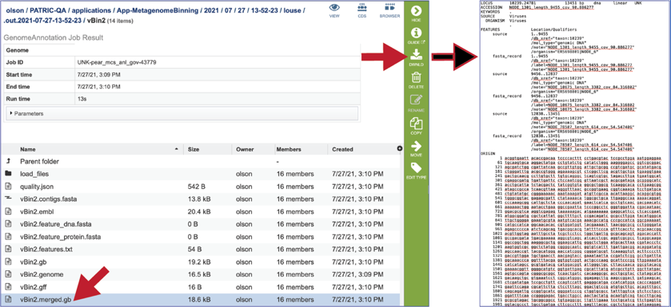Sort the file list by Size column
The image size is (671, 307).
[194, 150]
